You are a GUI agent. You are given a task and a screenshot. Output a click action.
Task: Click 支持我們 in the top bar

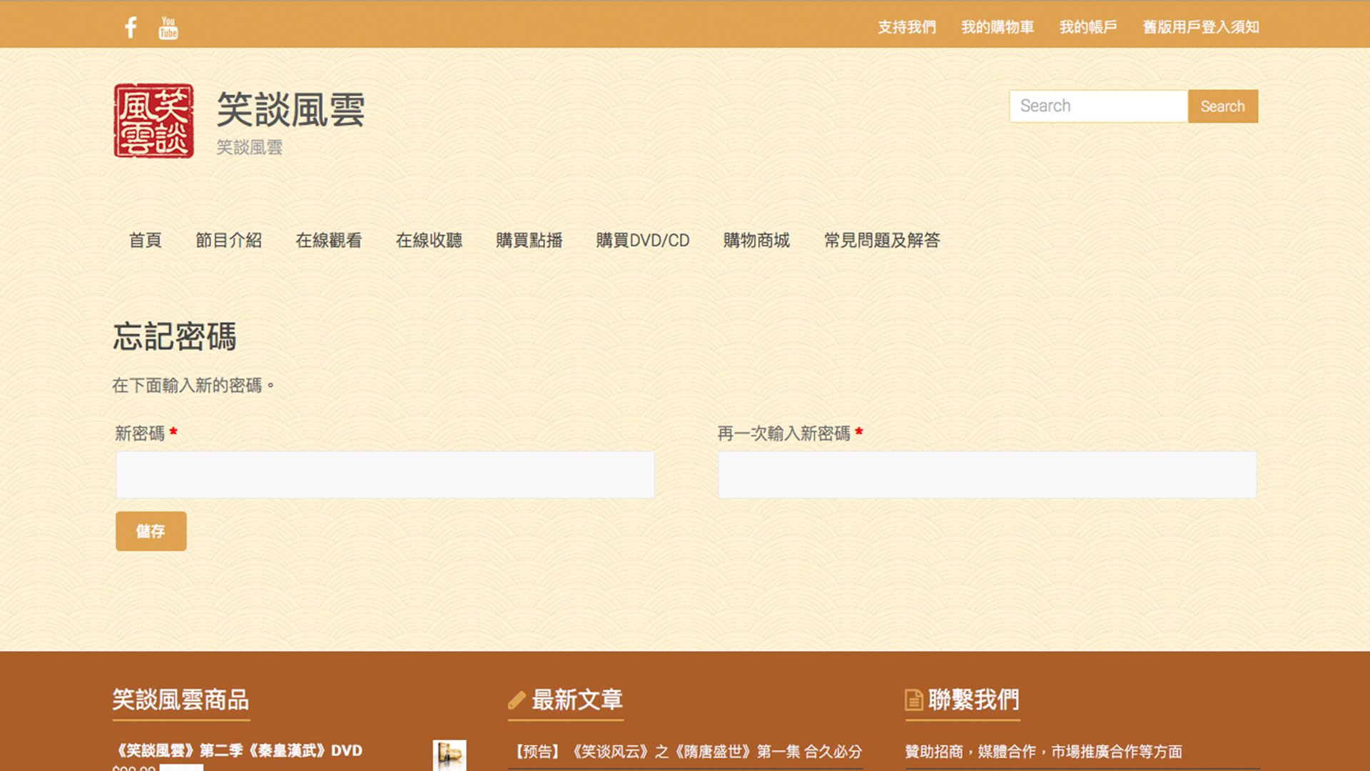906,27
